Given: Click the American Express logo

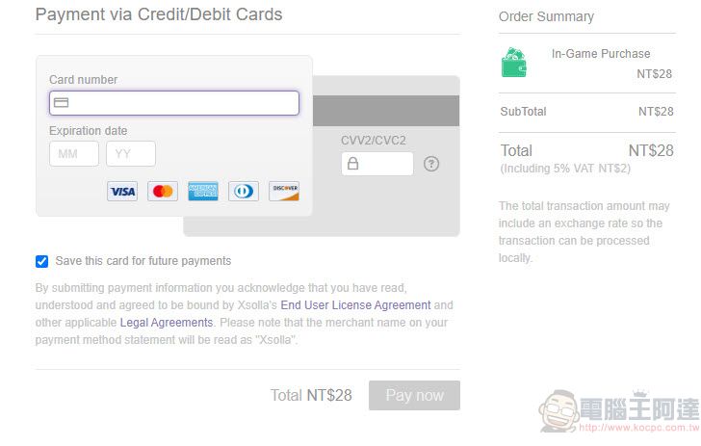Looking at the screenshot, I should coord(203,192).
